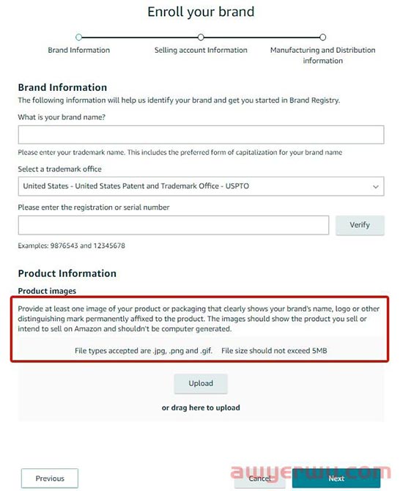Screen dimensions: 403x491
Task: Click the progress line between first two steps
Action: tap(140, 37)
